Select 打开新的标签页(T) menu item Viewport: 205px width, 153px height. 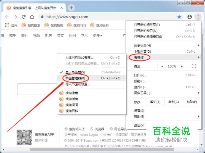163,25
